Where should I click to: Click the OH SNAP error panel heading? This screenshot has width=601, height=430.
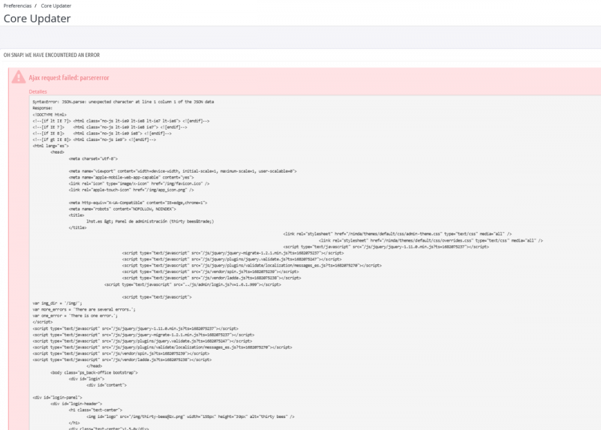tap(52, 55)
